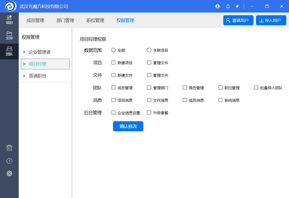
Task: Toggle the 成员消息 checkbox
Action: 185,100
